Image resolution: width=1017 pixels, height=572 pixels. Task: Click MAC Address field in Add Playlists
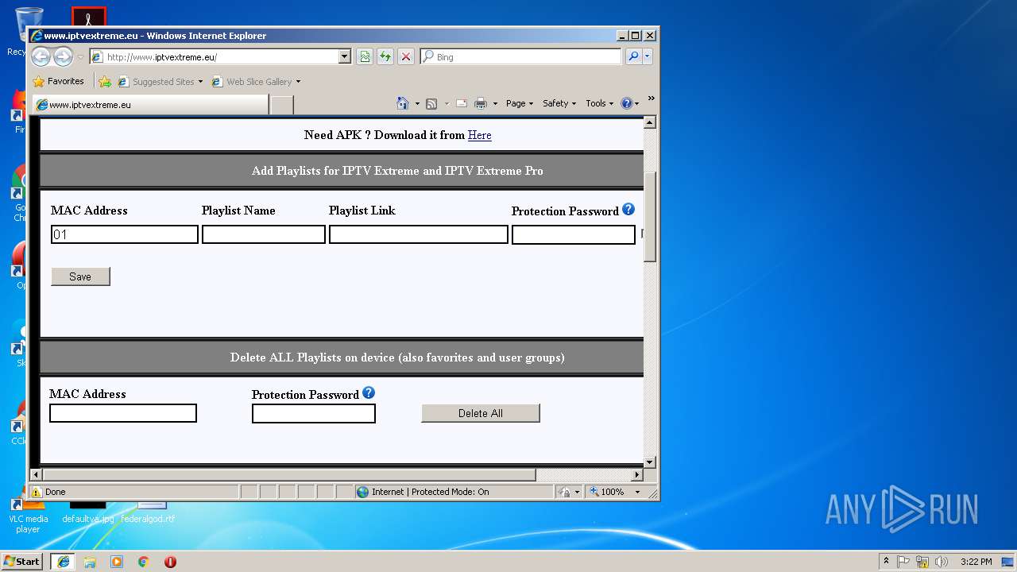pyautogui.click(x=125, y=234)
